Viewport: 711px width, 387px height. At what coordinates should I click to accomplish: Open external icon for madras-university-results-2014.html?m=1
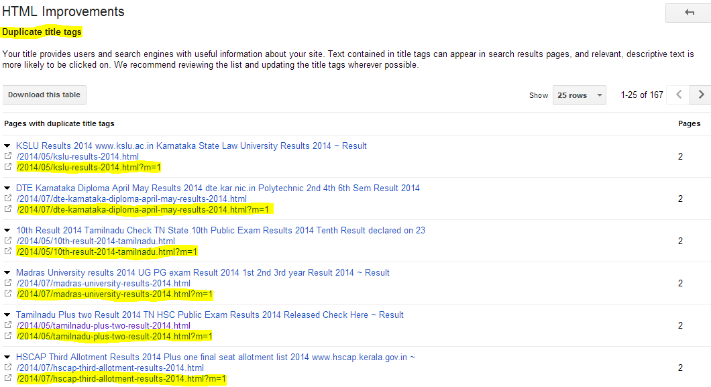[7, 294]
